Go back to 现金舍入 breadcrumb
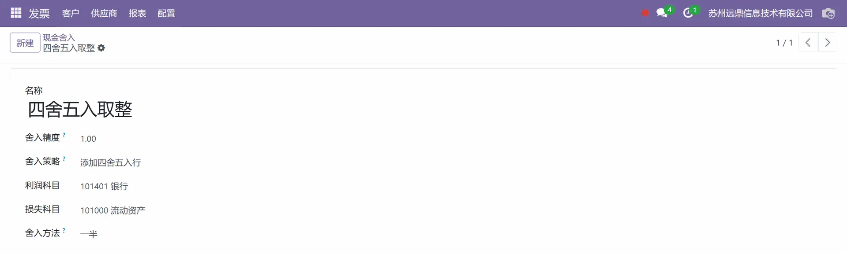This screenshot has width=847, height=254. pos(59,37)
